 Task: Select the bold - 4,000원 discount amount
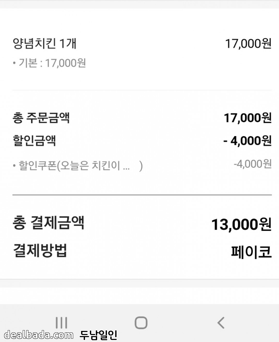point(247,141)
